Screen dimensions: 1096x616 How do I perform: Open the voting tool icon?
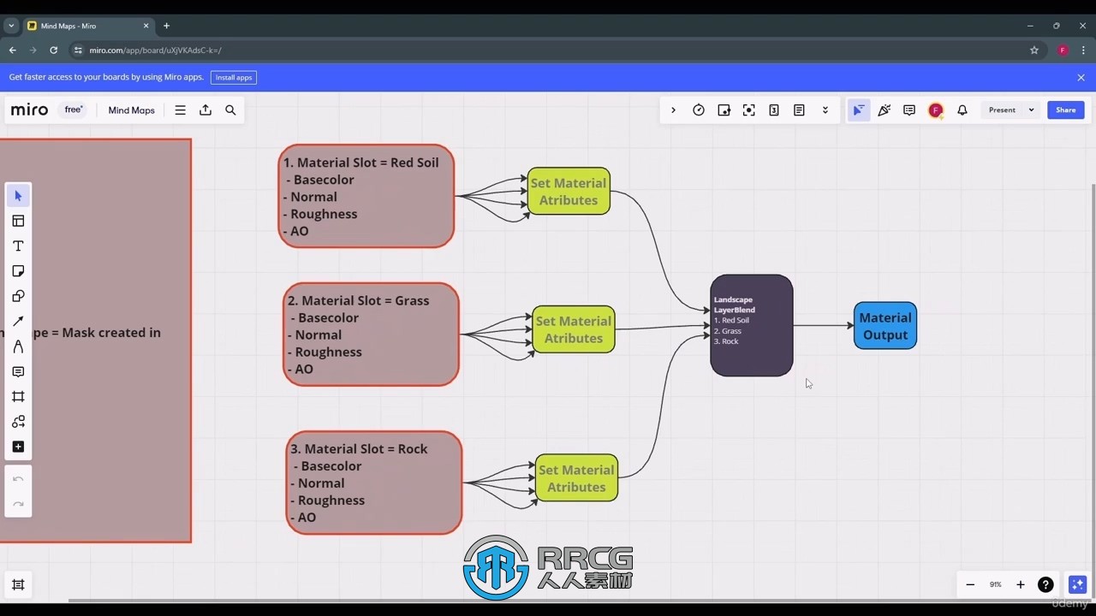coord(724,110)
